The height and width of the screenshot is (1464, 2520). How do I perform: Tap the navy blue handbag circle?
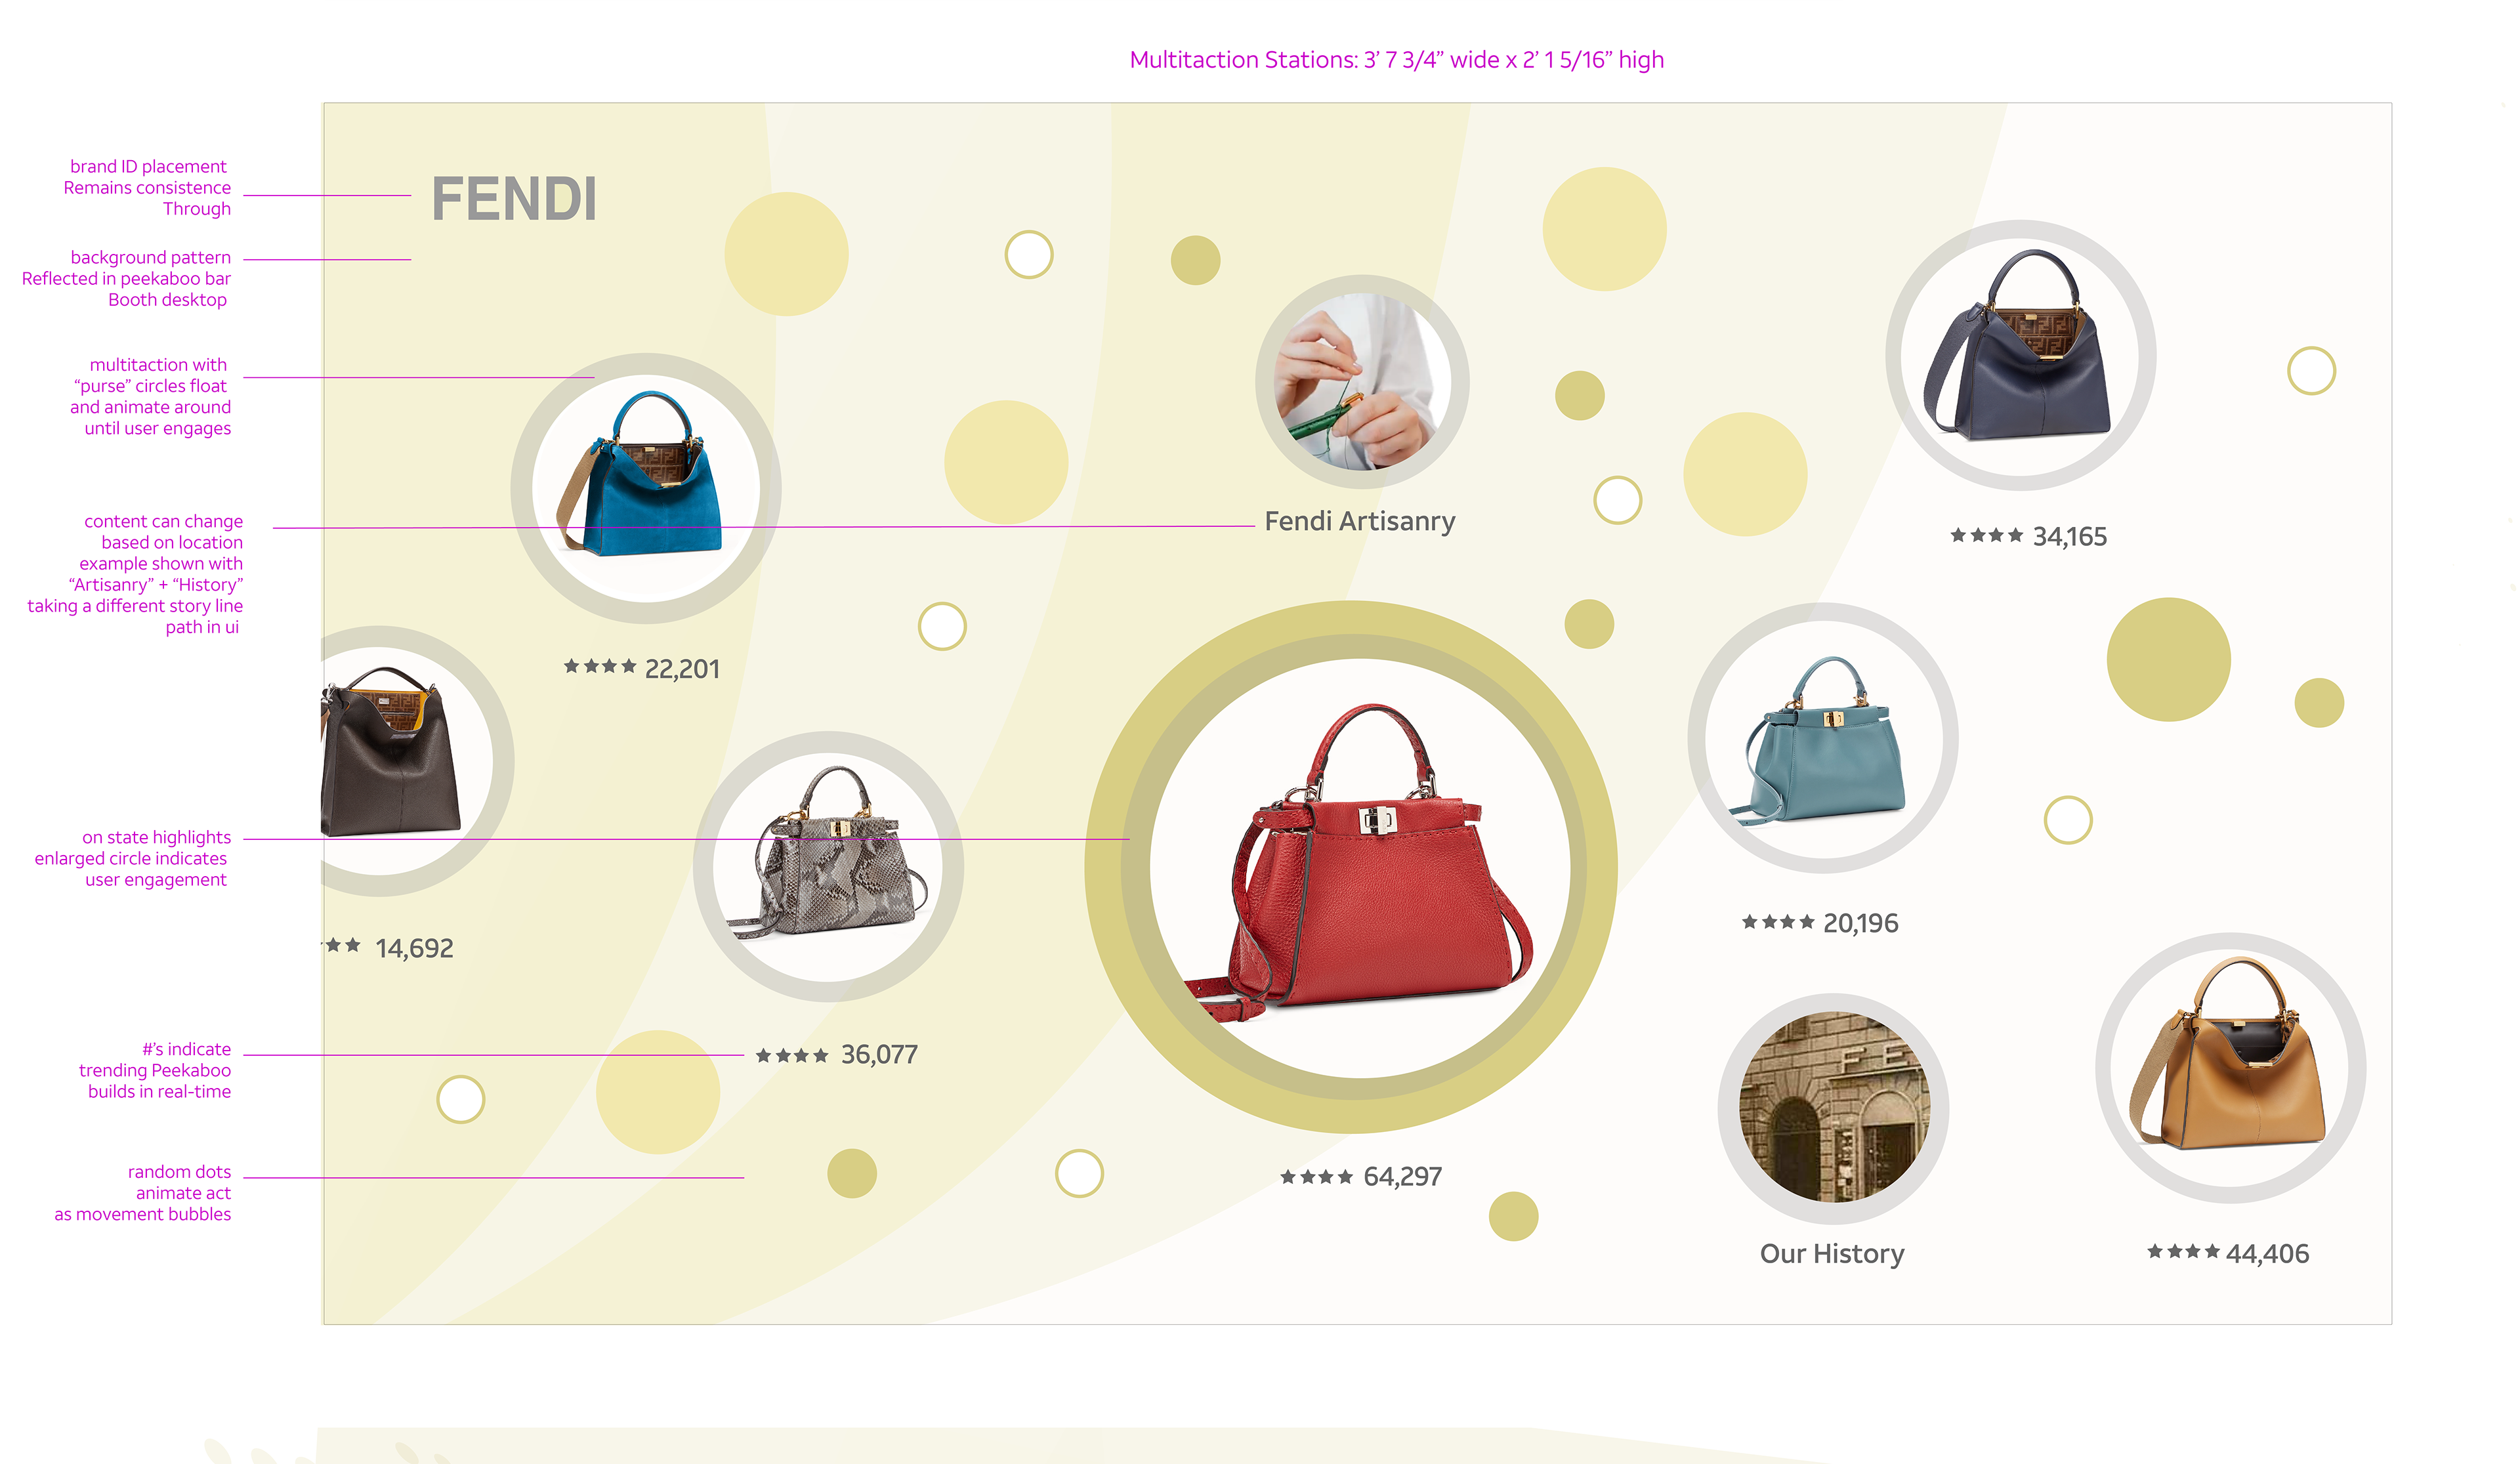pos(2021,355)
